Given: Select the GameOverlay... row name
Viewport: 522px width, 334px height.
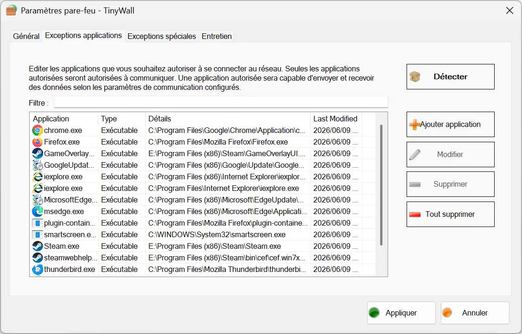Looking at the screenshot, I should pos(69,154).
